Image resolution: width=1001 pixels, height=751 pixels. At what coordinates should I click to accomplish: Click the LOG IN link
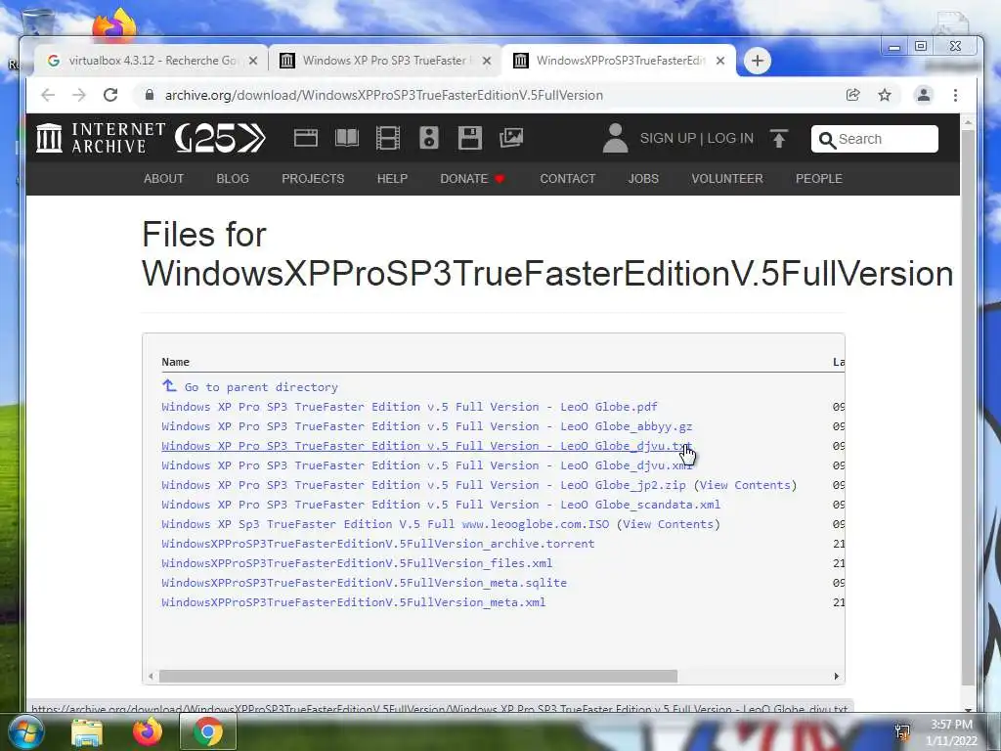click(x=729, y=139)
